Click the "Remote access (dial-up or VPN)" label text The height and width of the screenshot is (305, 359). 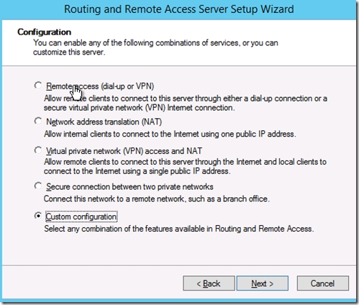(x=100, y=86)
